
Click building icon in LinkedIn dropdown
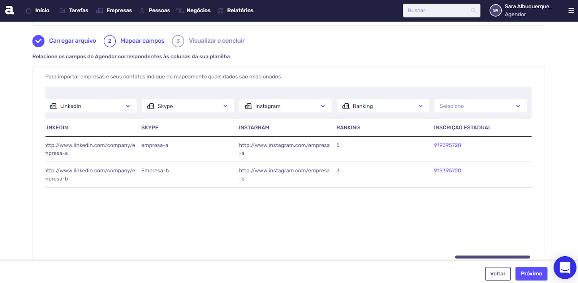pyautogui.click(x=53, y=106)
